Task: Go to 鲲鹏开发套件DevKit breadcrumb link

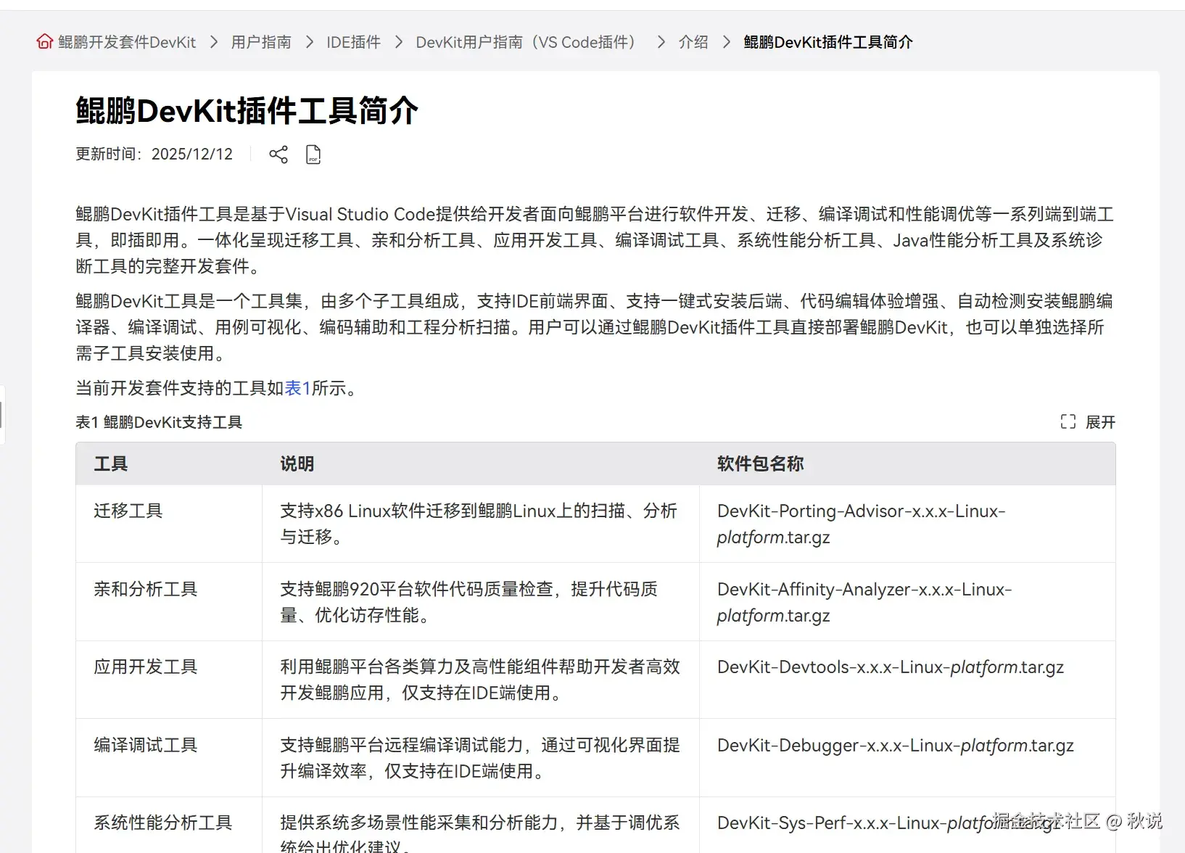Action: pos(127,42)
